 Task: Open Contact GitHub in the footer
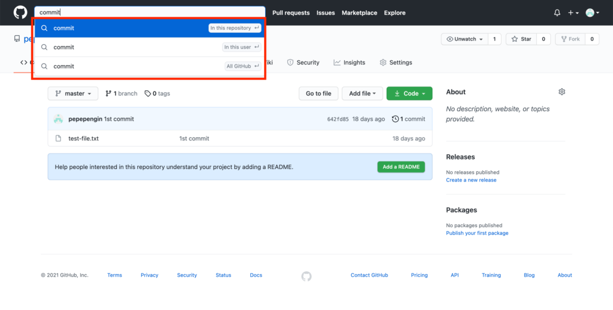pos(369,275)
